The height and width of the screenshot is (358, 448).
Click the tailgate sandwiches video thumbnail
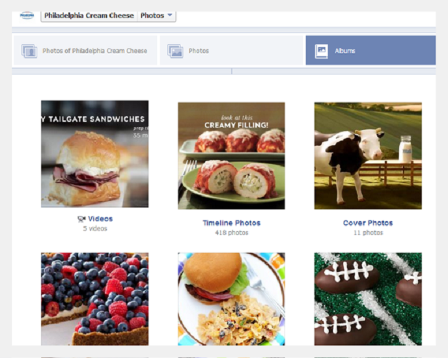point(95,154)
